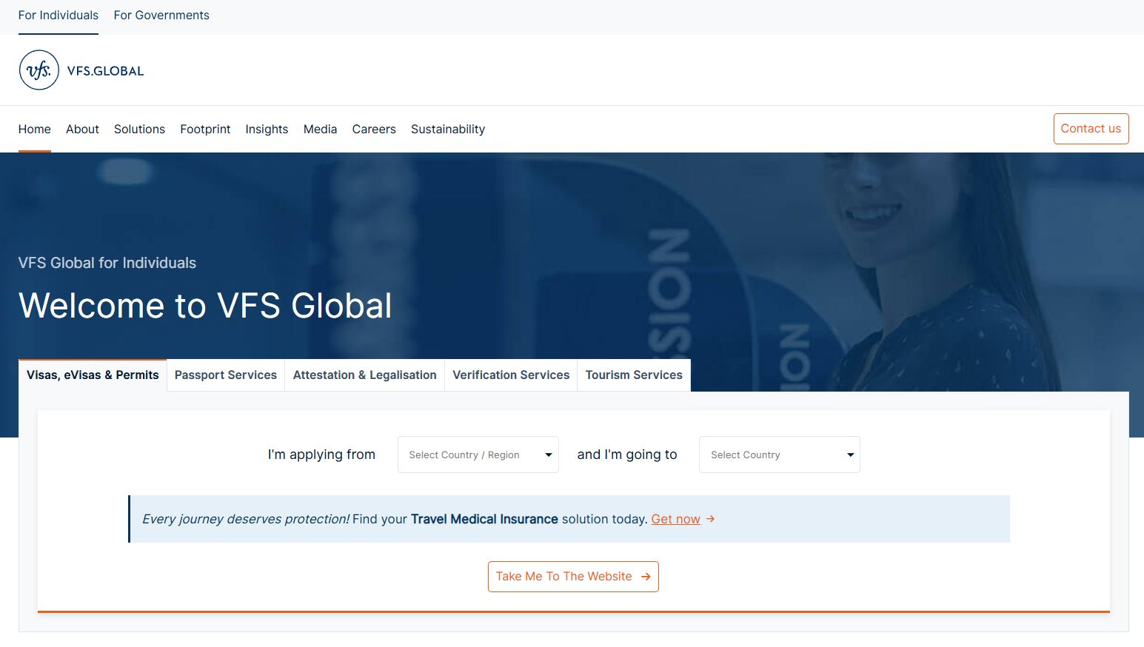Open the For Individuals tab
Viewport: 1144px width, 647px height.
58,16
